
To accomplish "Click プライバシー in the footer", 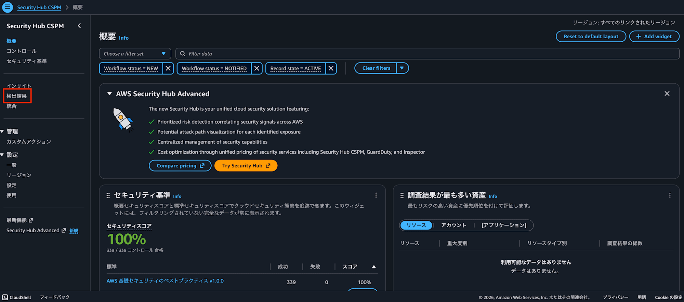I will coord(616,298).
